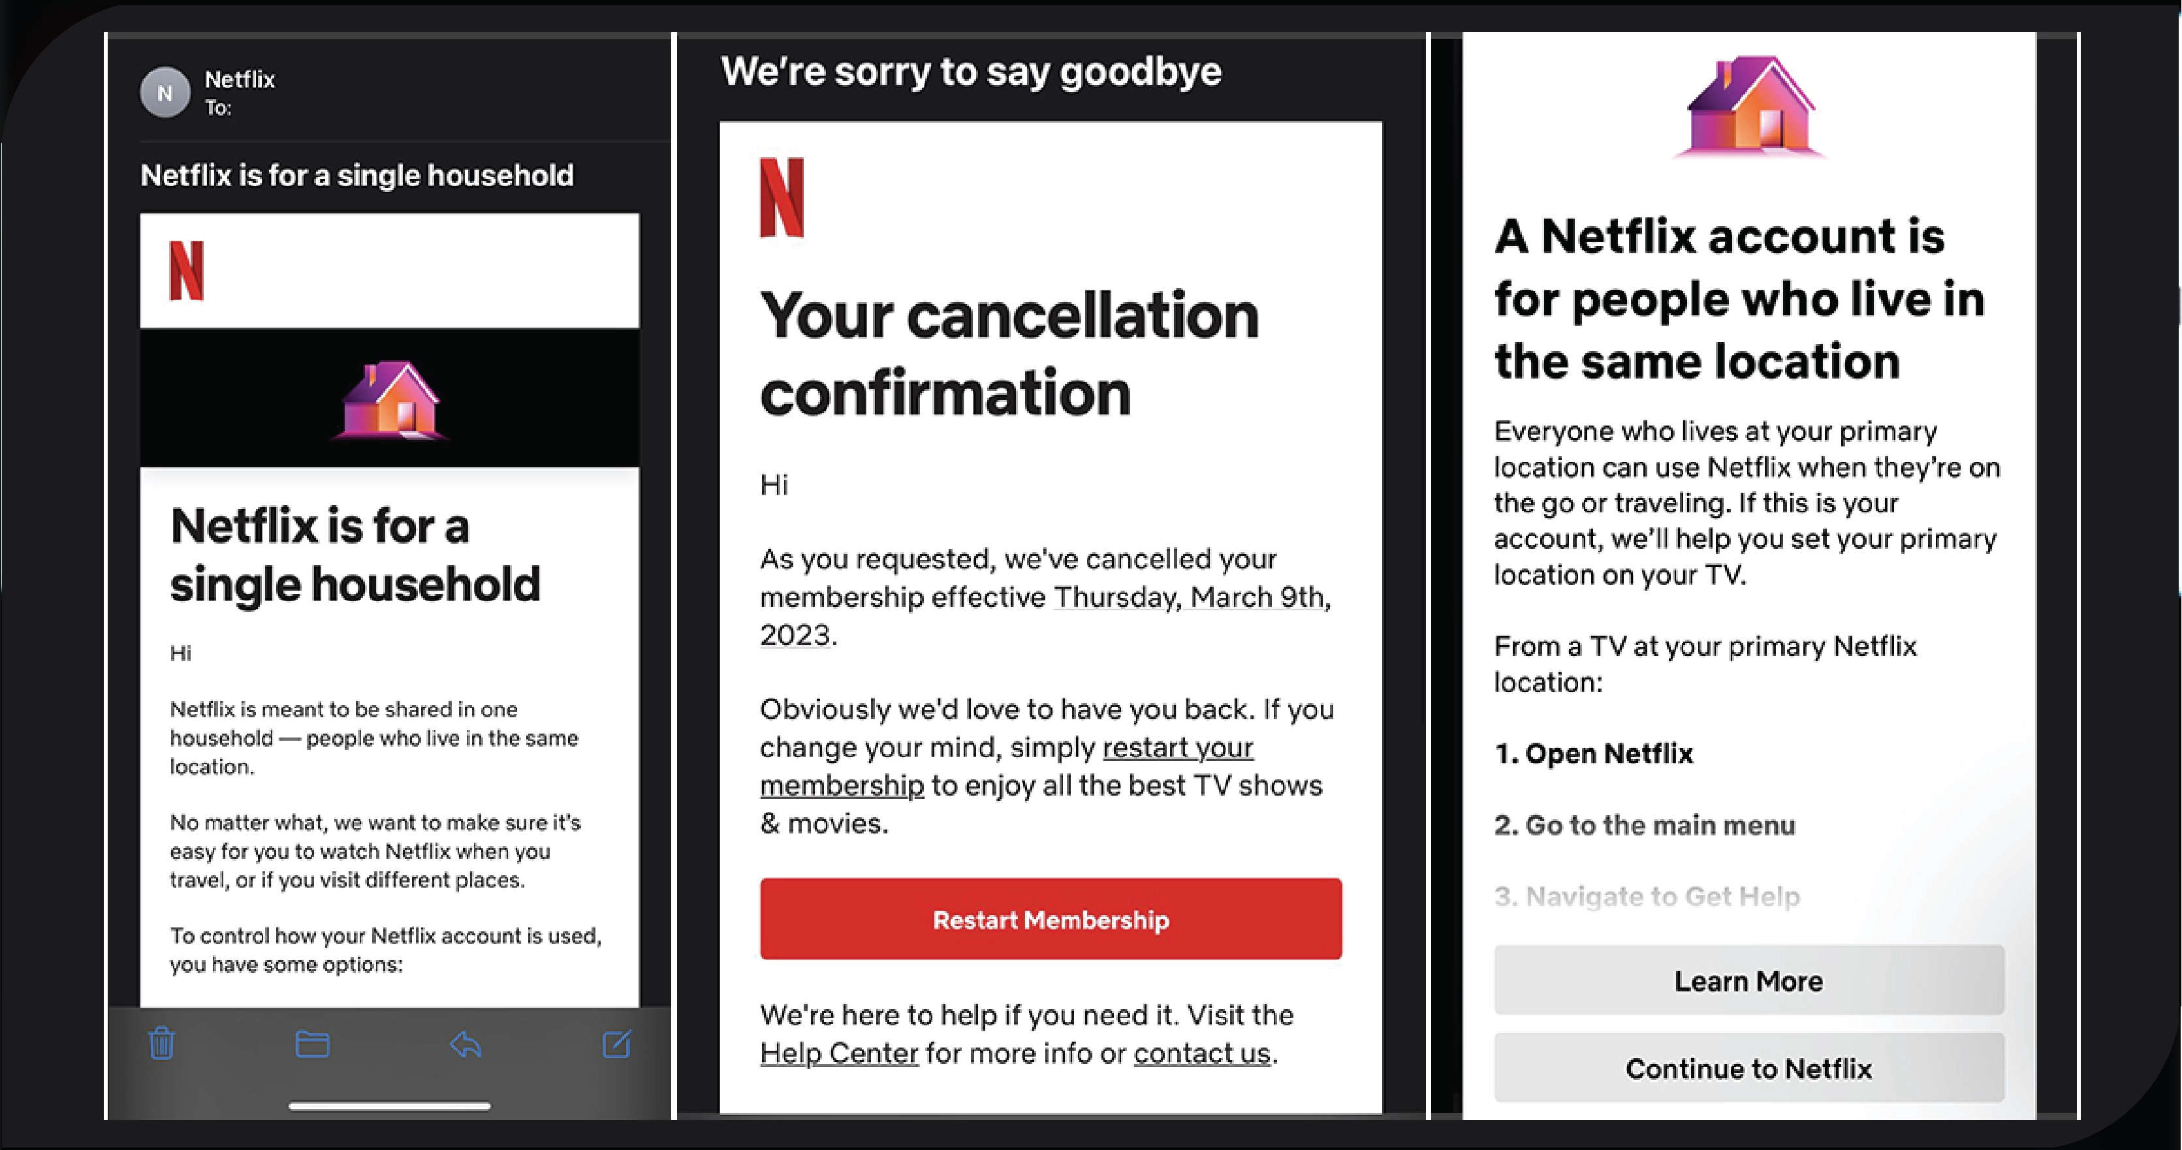Tap the 'To:' recipient field
This screenshot has width=2182, height=1150.
(x=217, y=108)
